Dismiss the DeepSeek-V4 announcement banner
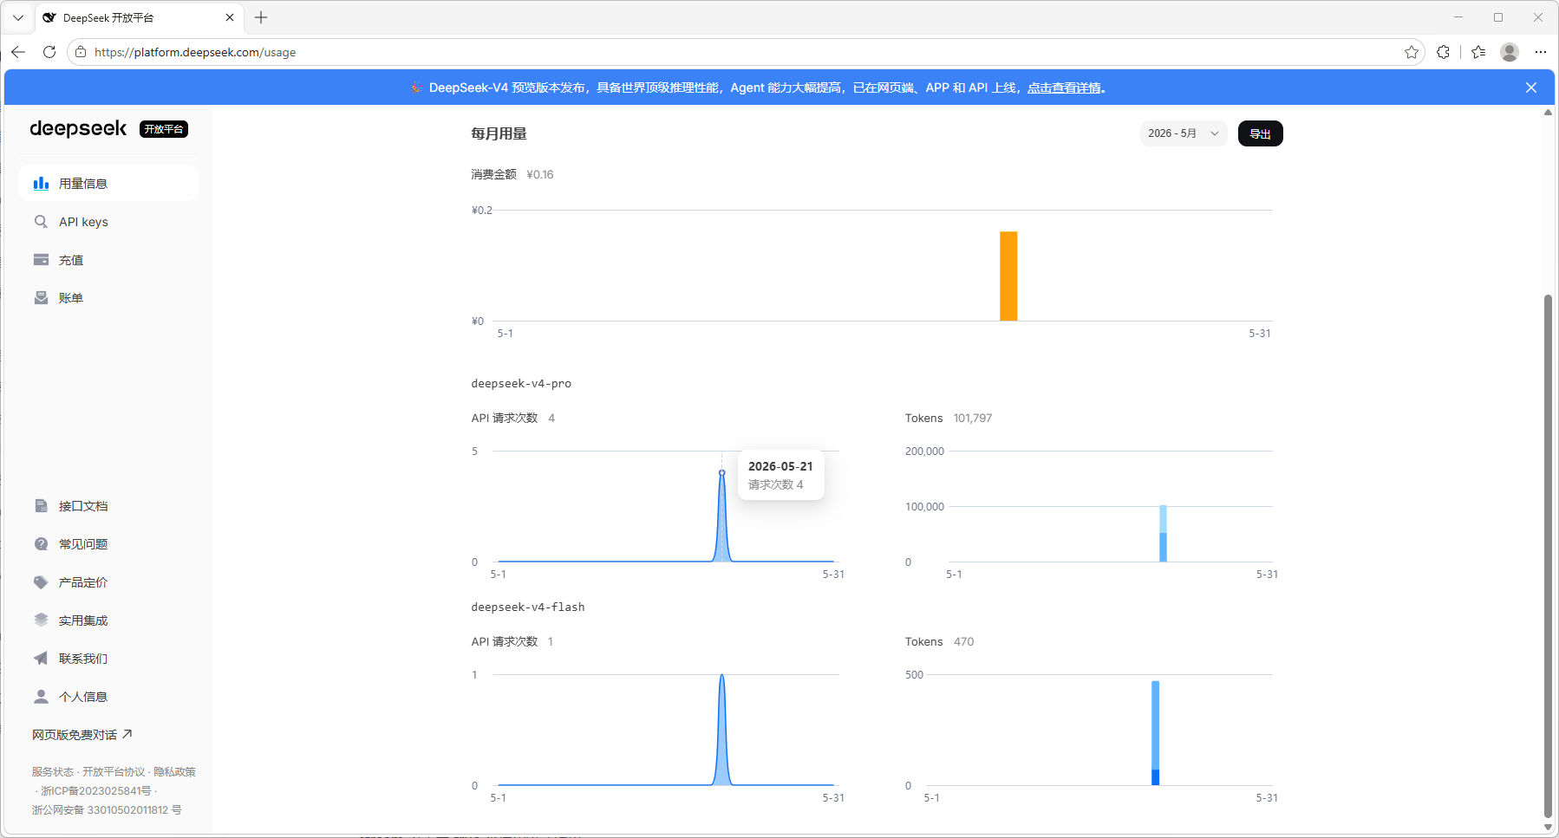Image resolution: width=1559 pixels, height=838 pixels. (1531, 88)
